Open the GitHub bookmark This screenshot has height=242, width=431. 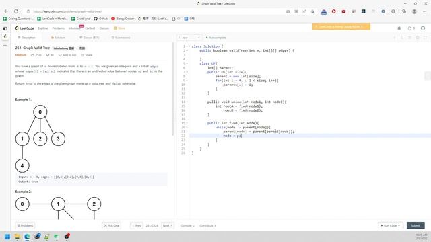click(100, 19)
